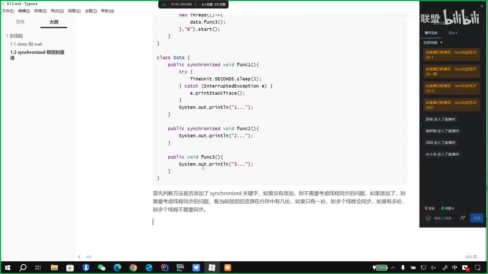The width and height of the screenshot is (488, 274).
Task: Open the 编辑(E) menu
Action: point(24,11)
